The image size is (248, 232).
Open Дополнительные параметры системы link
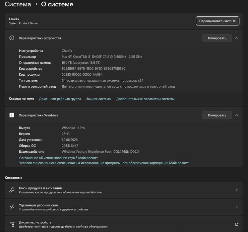145,99
